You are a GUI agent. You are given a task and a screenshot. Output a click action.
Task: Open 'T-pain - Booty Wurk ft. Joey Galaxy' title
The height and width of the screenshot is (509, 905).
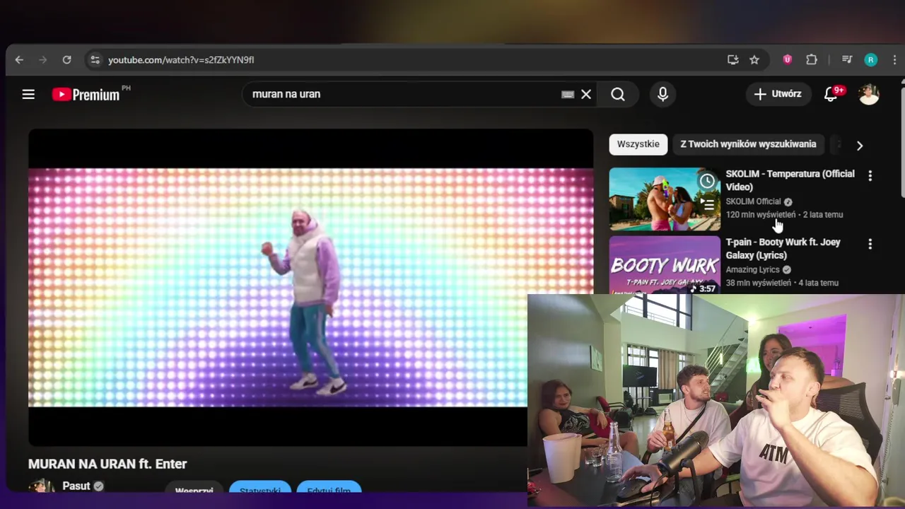pos(783,249)
